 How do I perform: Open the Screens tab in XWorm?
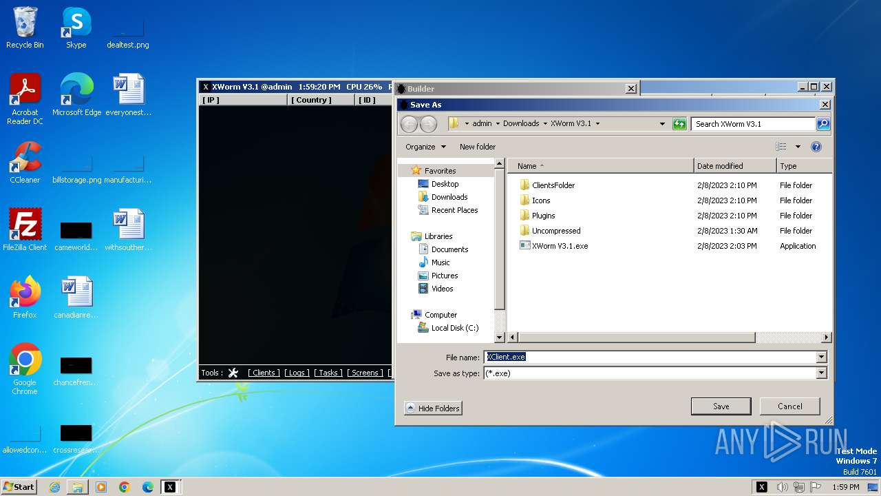[x=365, y=373]
